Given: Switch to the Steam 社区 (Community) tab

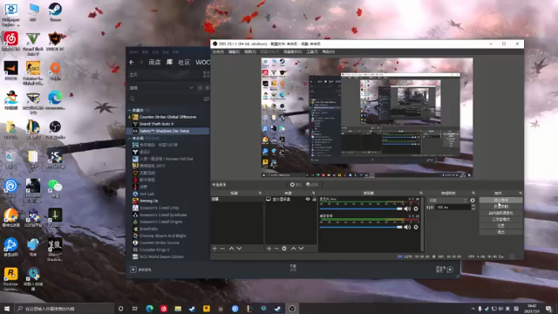Looking at the screenshot, I should click(x=184, y=62).
